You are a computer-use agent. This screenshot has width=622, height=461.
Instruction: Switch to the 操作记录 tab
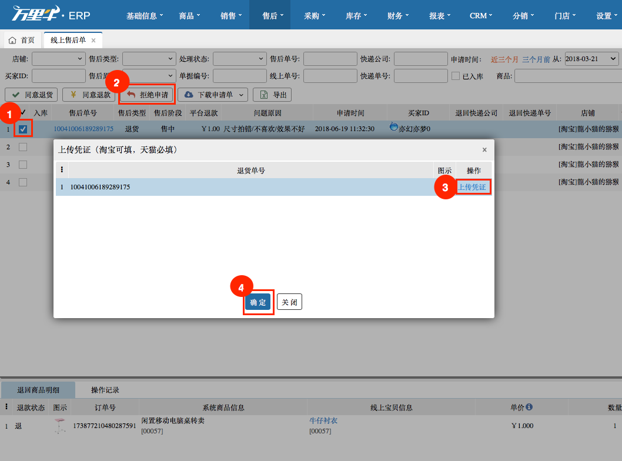105,390
